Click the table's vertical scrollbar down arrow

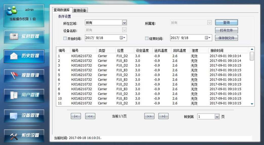pyautogui.click(x=252, y=104)
